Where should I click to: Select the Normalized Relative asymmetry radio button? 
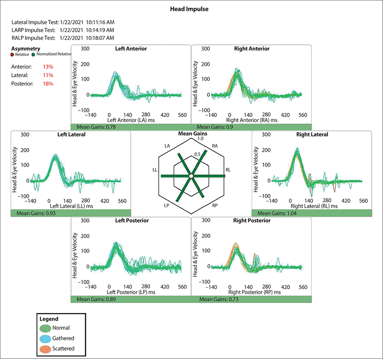(x=33, y=55)
